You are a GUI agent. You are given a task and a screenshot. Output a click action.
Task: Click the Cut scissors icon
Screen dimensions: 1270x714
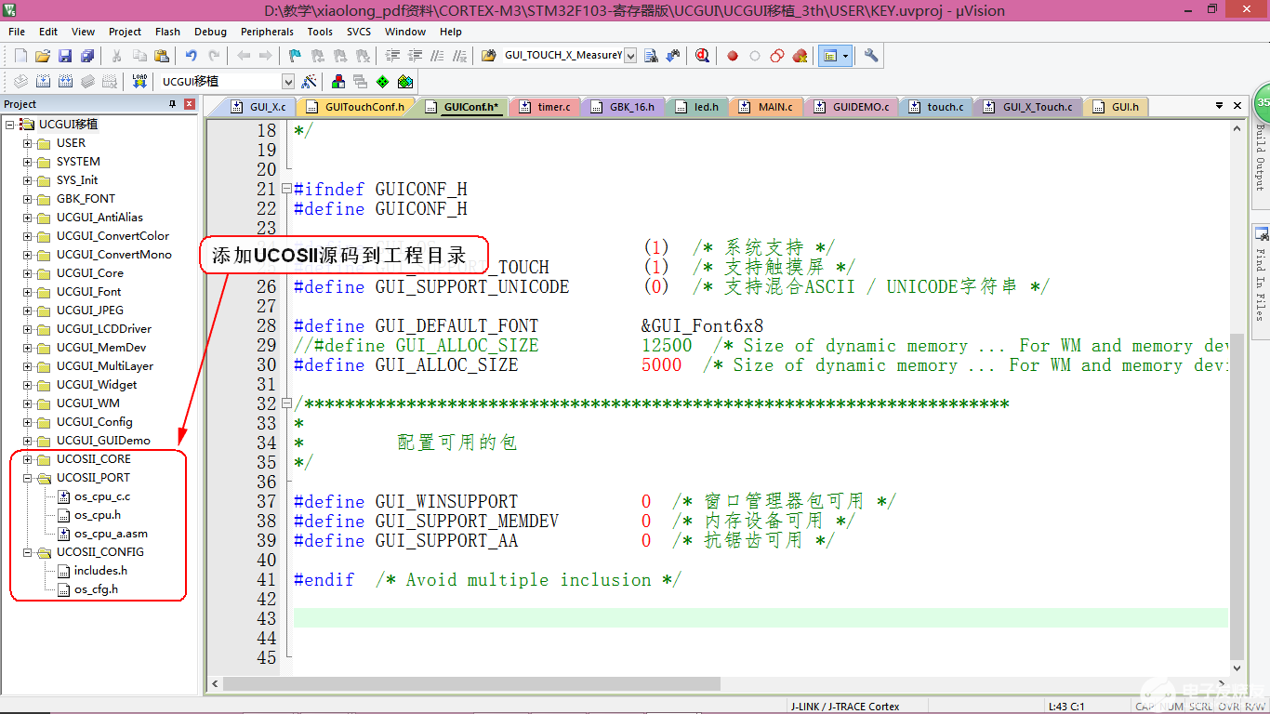(x=116, y=56)
